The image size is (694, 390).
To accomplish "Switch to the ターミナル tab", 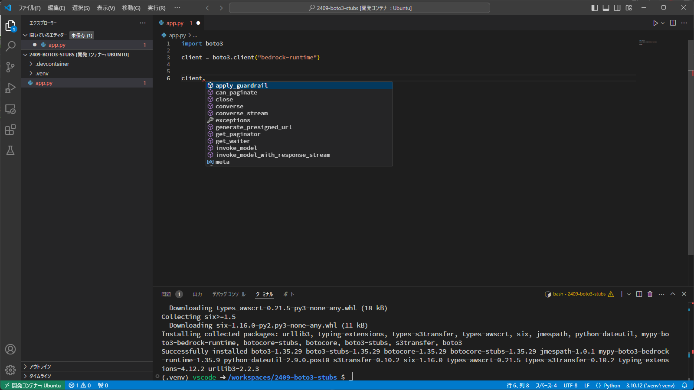I will point(264,294).
